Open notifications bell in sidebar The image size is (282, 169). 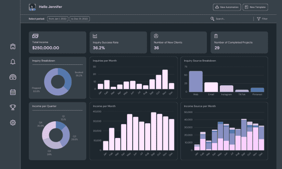pos(13,62)
